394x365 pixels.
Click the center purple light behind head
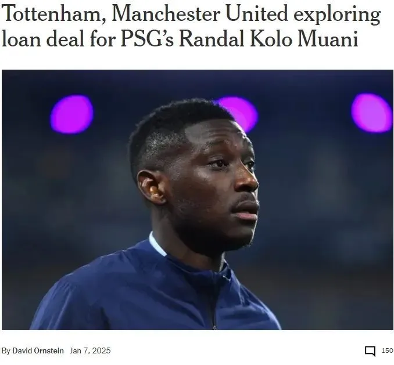(x=241, y=113)
